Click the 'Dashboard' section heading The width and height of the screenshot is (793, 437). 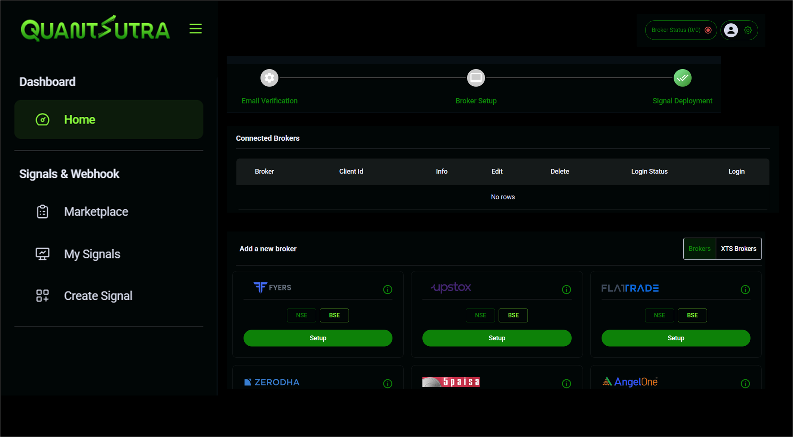(x=47, y=82)
